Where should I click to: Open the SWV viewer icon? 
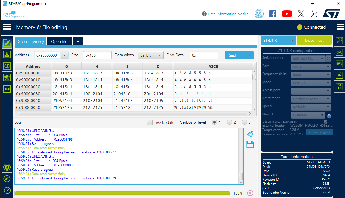pyautogui.click(x=339, y=64)
